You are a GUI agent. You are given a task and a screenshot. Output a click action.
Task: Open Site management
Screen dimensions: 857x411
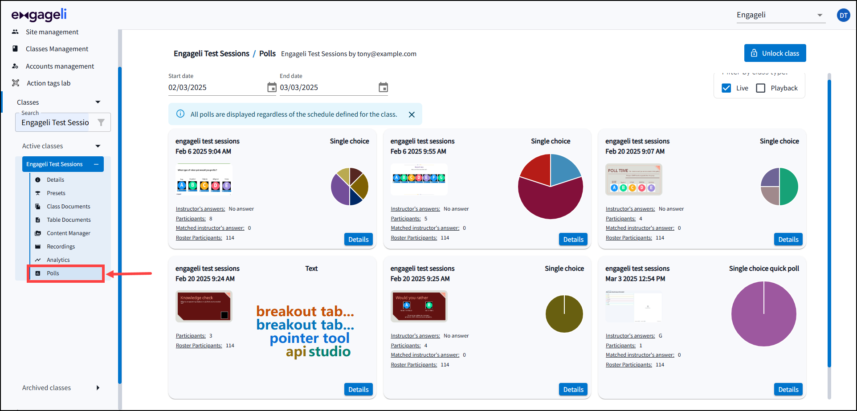(x=52, y=32)
